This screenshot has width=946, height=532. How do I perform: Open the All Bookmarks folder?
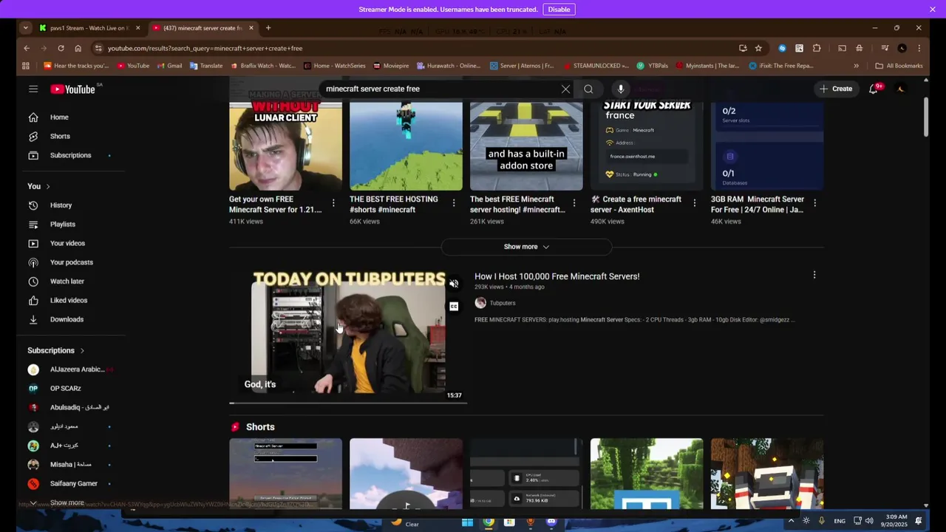899,66
